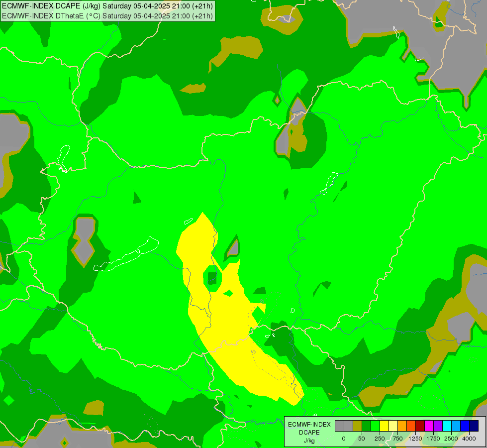Pick the amber orange legend swatch
Screen dimensions: 487x448
402,426
